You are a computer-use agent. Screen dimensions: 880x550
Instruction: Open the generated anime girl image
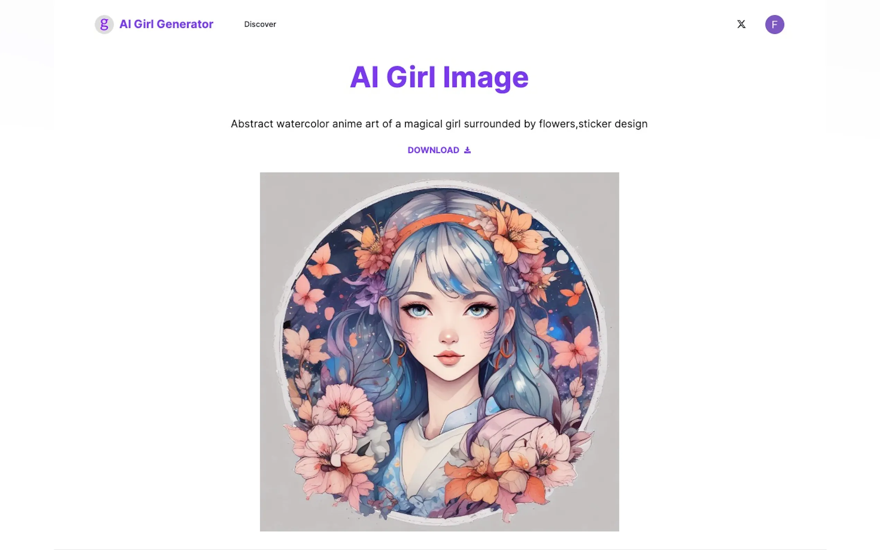point(439,352)
